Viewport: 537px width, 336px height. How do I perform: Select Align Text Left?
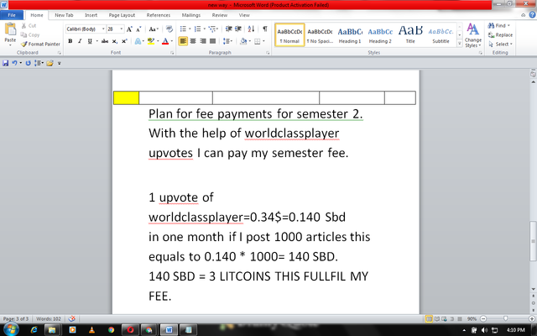(183, 41)
